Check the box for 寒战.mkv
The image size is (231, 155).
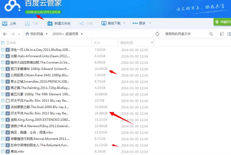point(3,152)
